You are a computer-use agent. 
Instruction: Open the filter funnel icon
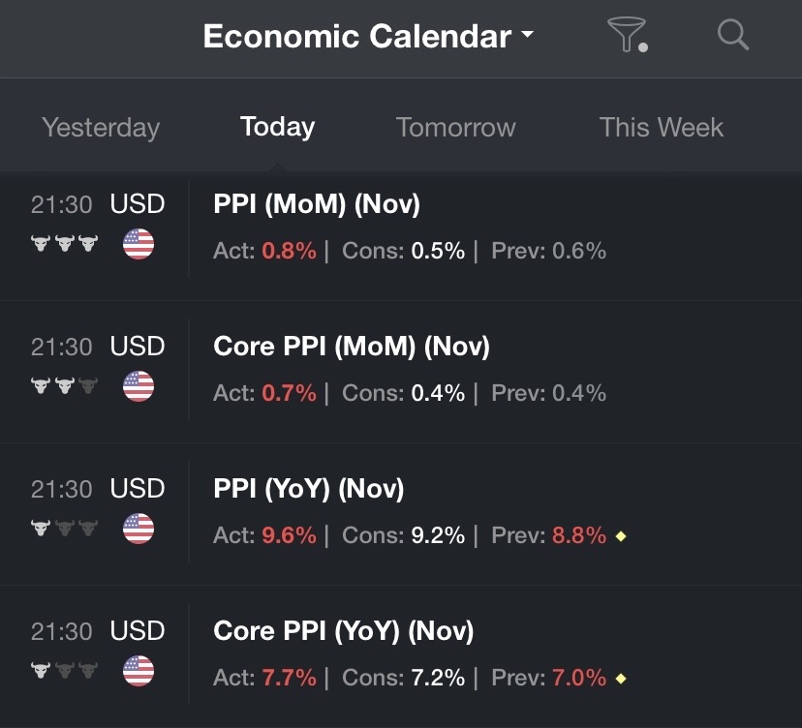628,35
